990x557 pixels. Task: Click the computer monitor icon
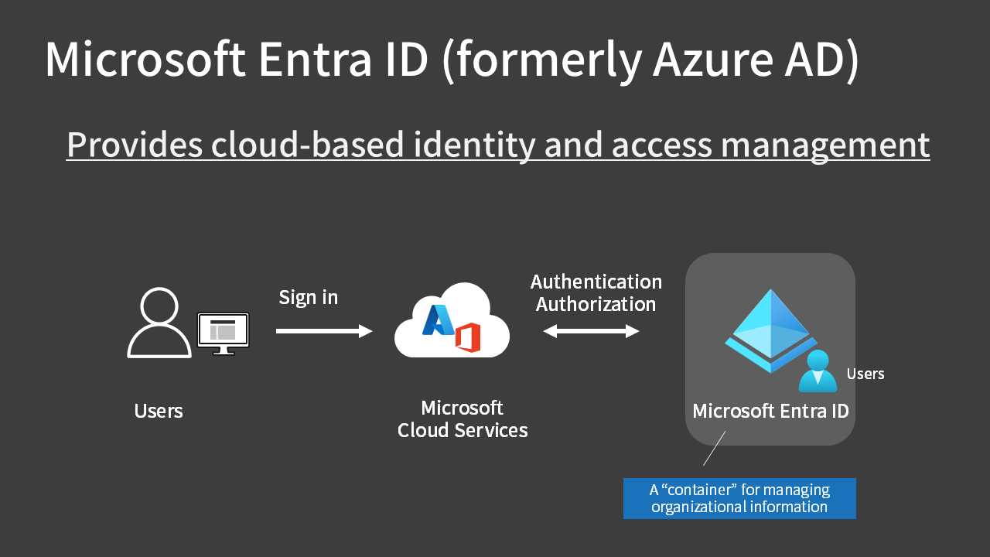tap(224, 333)
